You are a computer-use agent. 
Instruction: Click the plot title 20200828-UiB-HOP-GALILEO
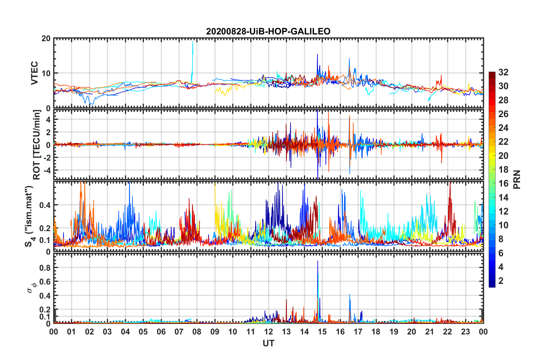(268, 31)
